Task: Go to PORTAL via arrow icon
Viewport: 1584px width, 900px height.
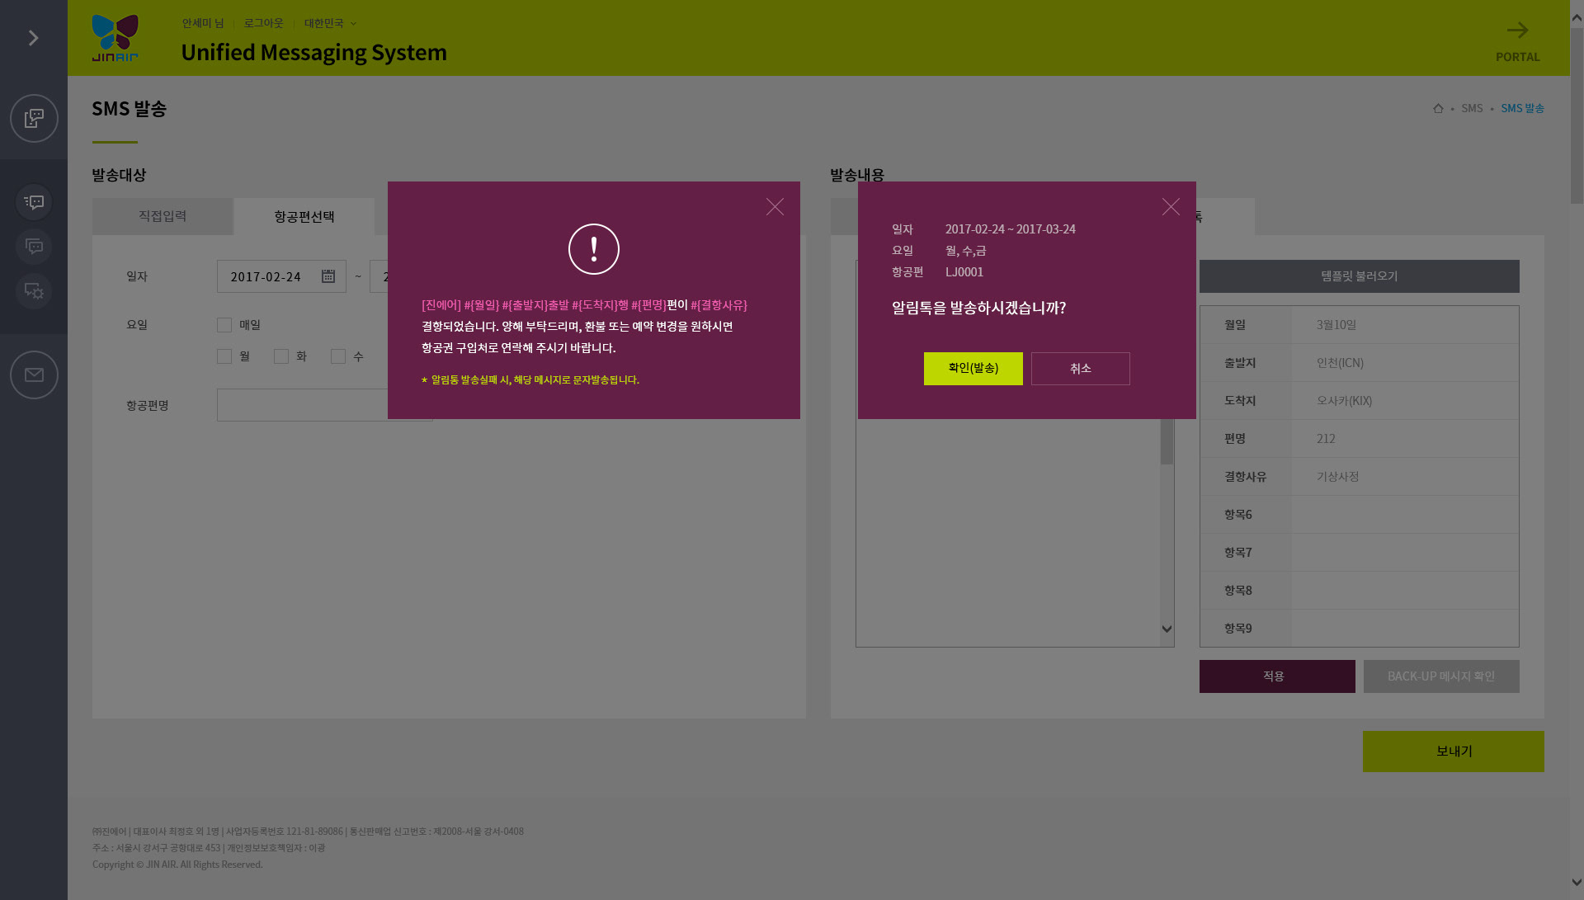Action: coord(1517,31)
